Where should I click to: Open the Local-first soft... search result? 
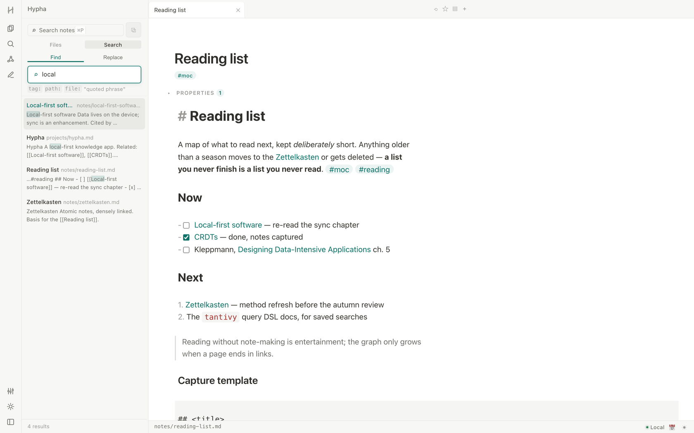(84, 114)
